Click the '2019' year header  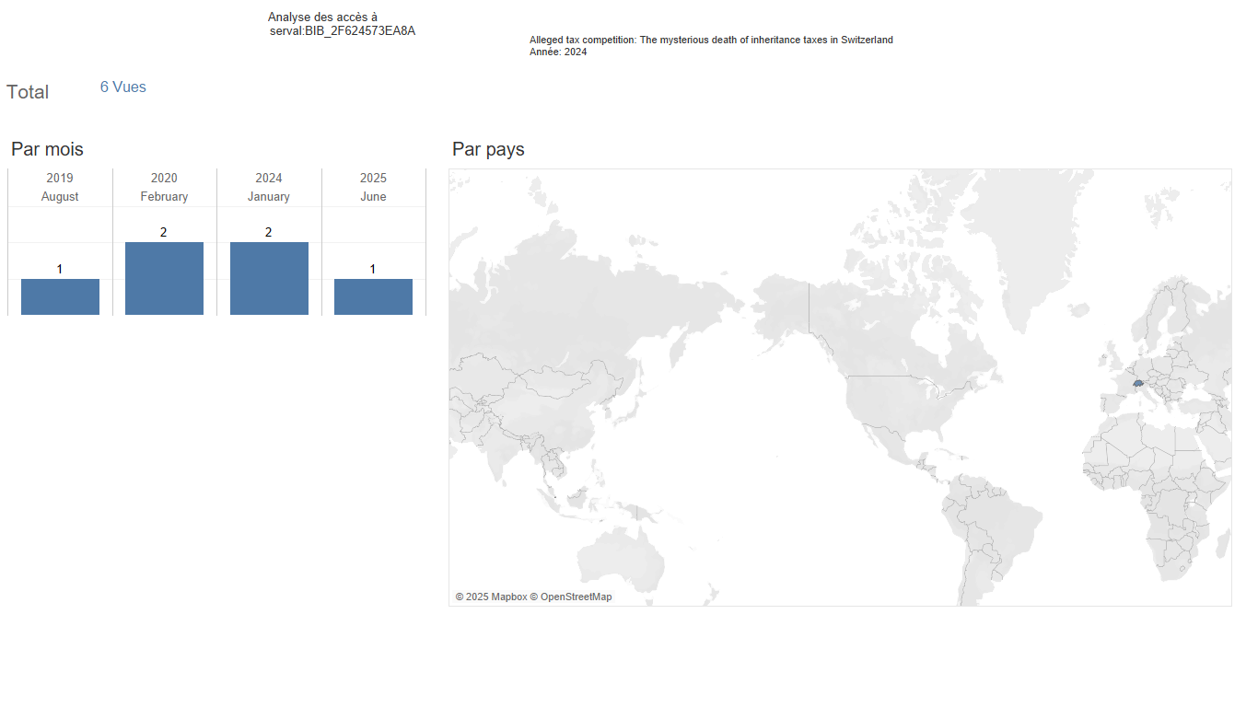click(60, 178)
